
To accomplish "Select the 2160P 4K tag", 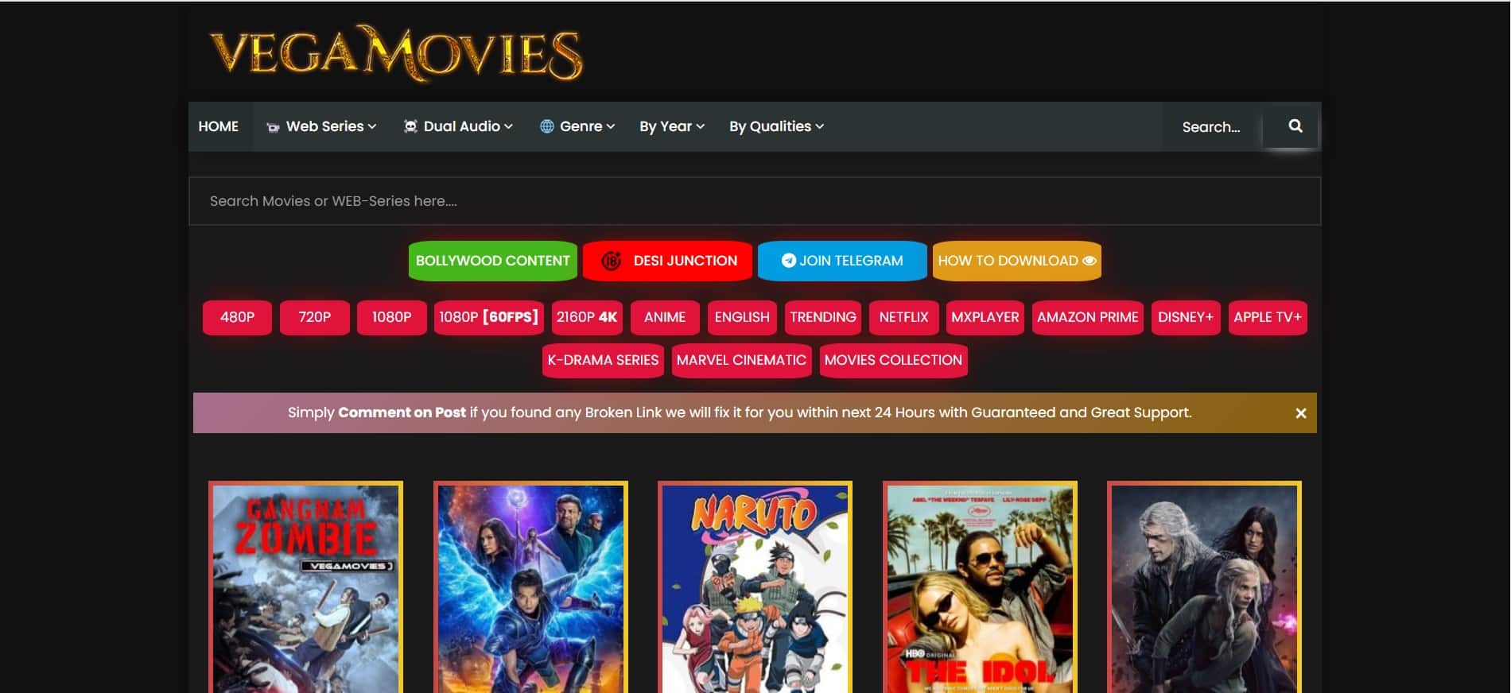I will 587,317.
